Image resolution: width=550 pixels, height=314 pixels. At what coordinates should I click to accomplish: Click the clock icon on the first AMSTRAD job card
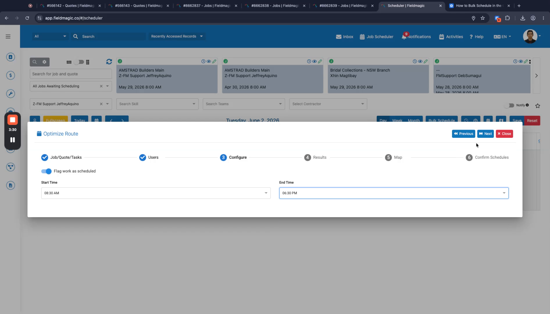click(x=203, y=61)
